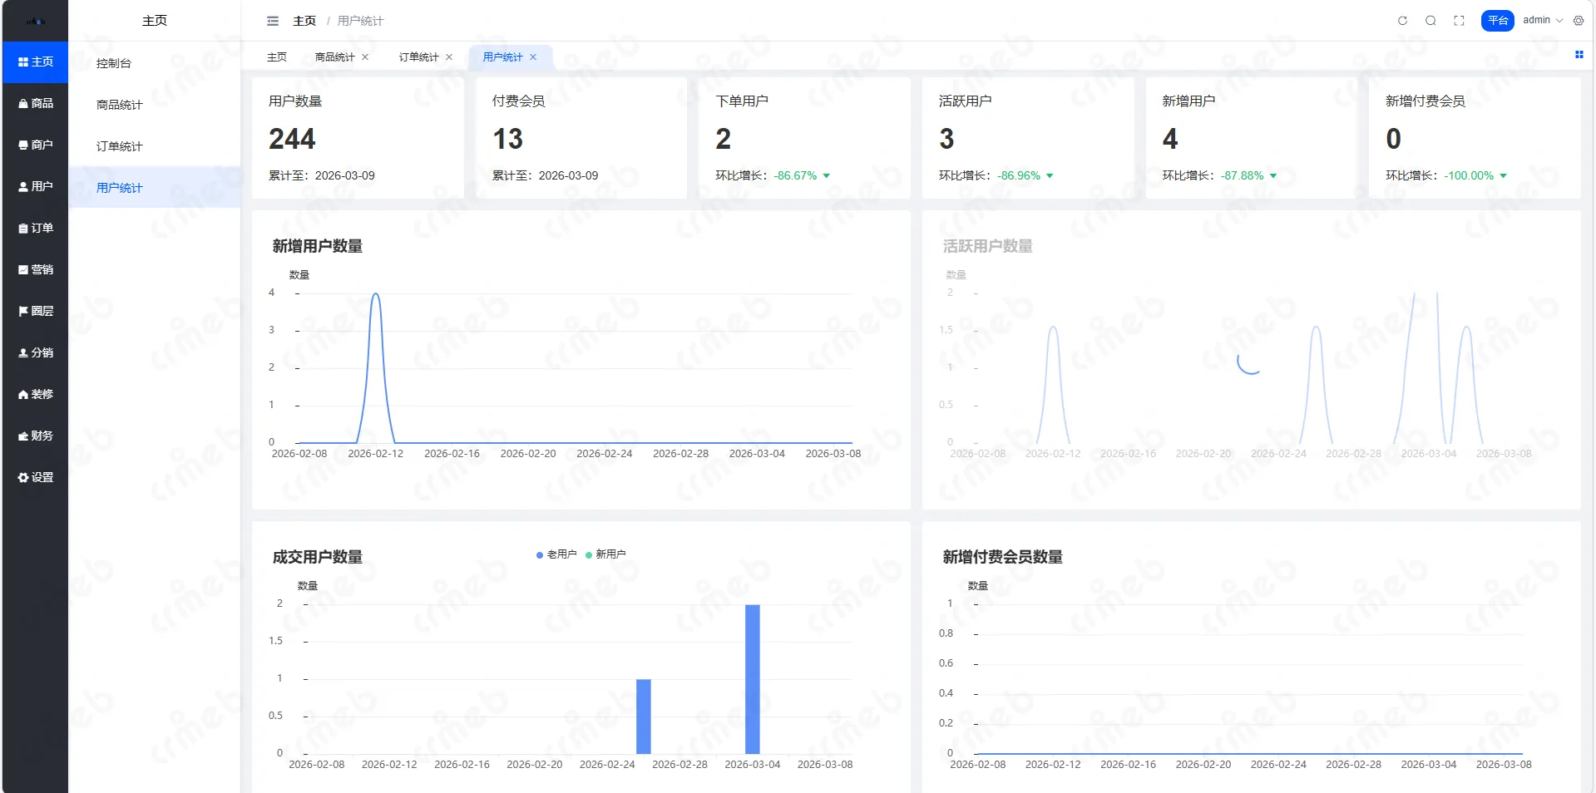Click the sidebar collapse hamburger icon
This screenshot has height=793, width=1596.
coord(272,21)
